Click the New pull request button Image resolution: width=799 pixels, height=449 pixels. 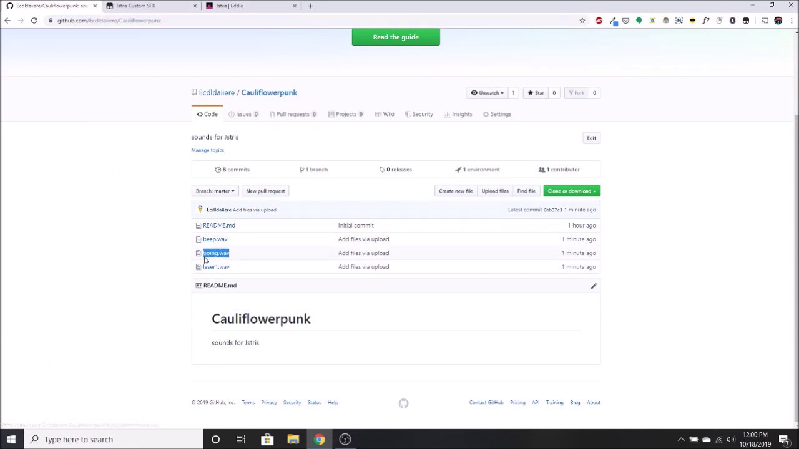point(265,191)
